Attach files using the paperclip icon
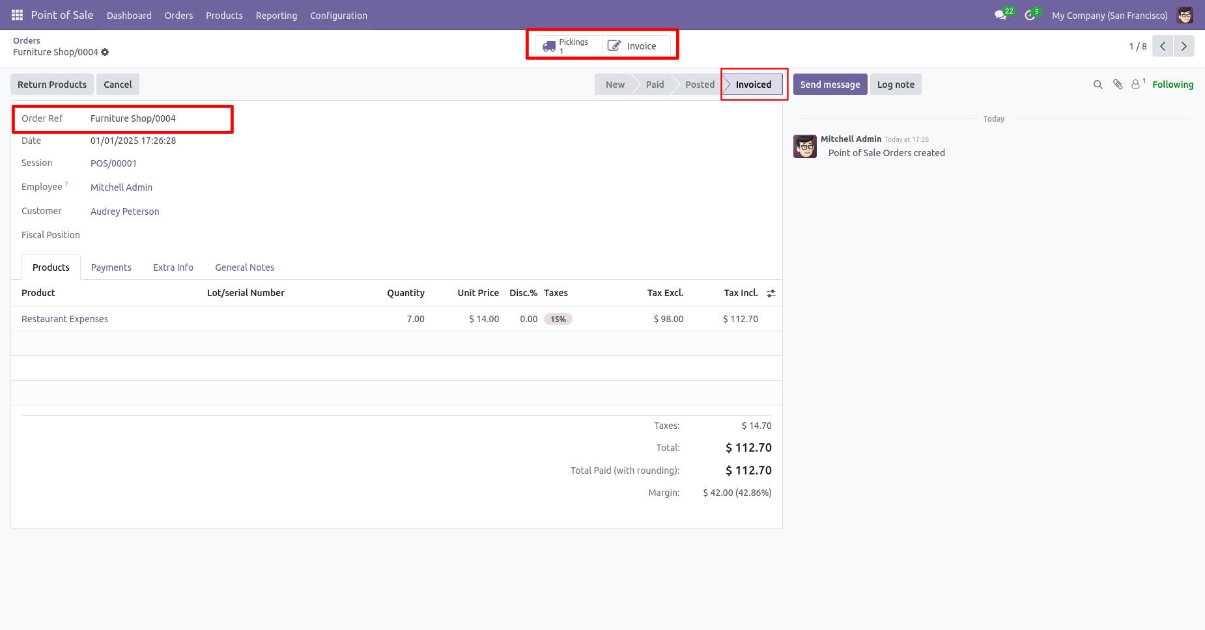The height and width of the screenshot is (630, 1205). pos(1118,85)
